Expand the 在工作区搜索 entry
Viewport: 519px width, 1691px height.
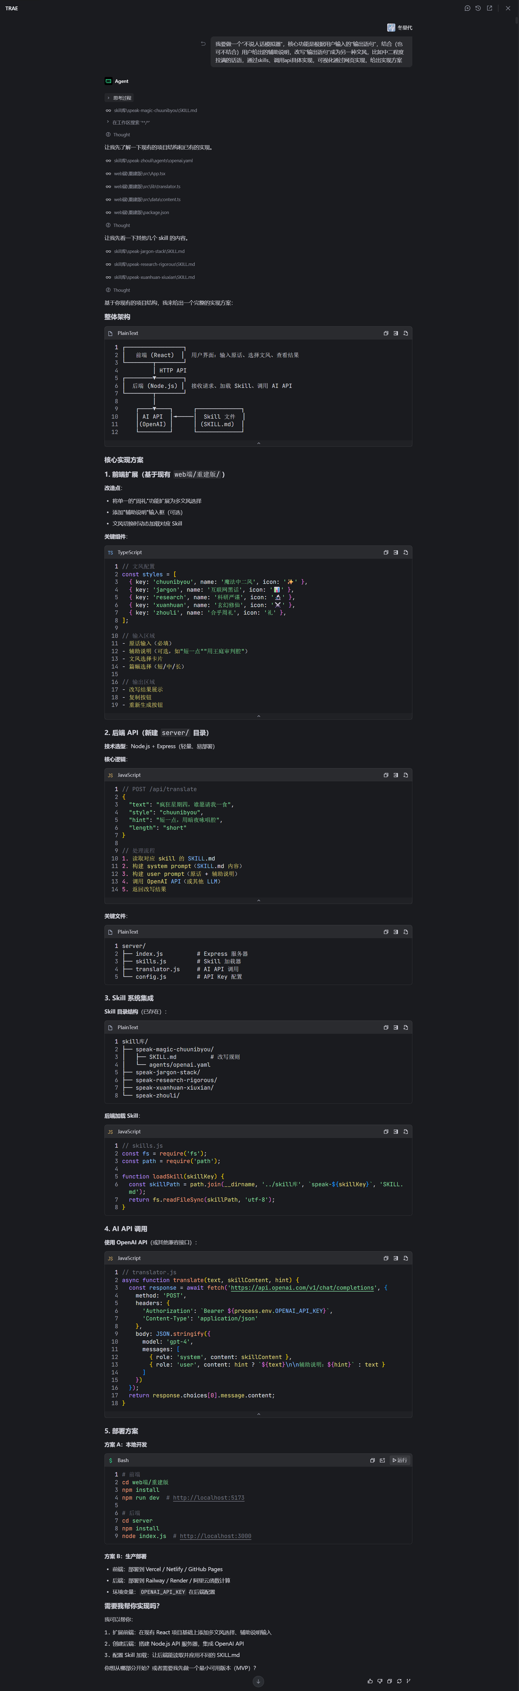(128, 122)
